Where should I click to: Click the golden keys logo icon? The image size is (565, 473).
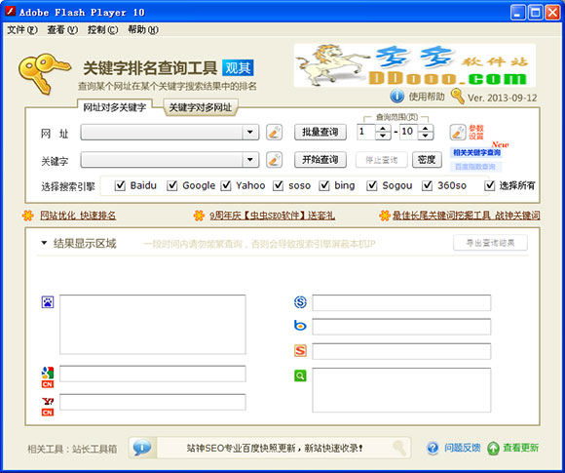tap(44, 73)
